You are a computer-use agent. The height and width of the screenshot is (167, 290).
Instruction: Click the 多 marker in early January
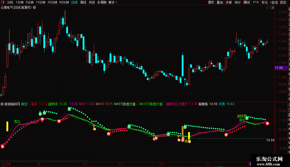226,135
